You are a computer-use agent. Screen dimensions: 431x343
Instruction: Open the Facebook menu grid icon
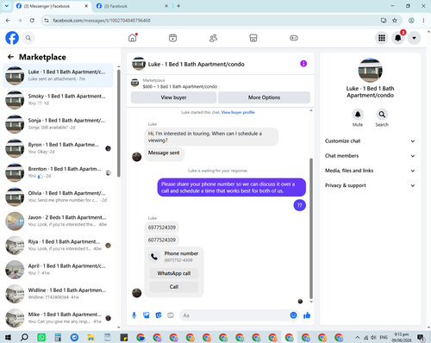click(382, 38)
